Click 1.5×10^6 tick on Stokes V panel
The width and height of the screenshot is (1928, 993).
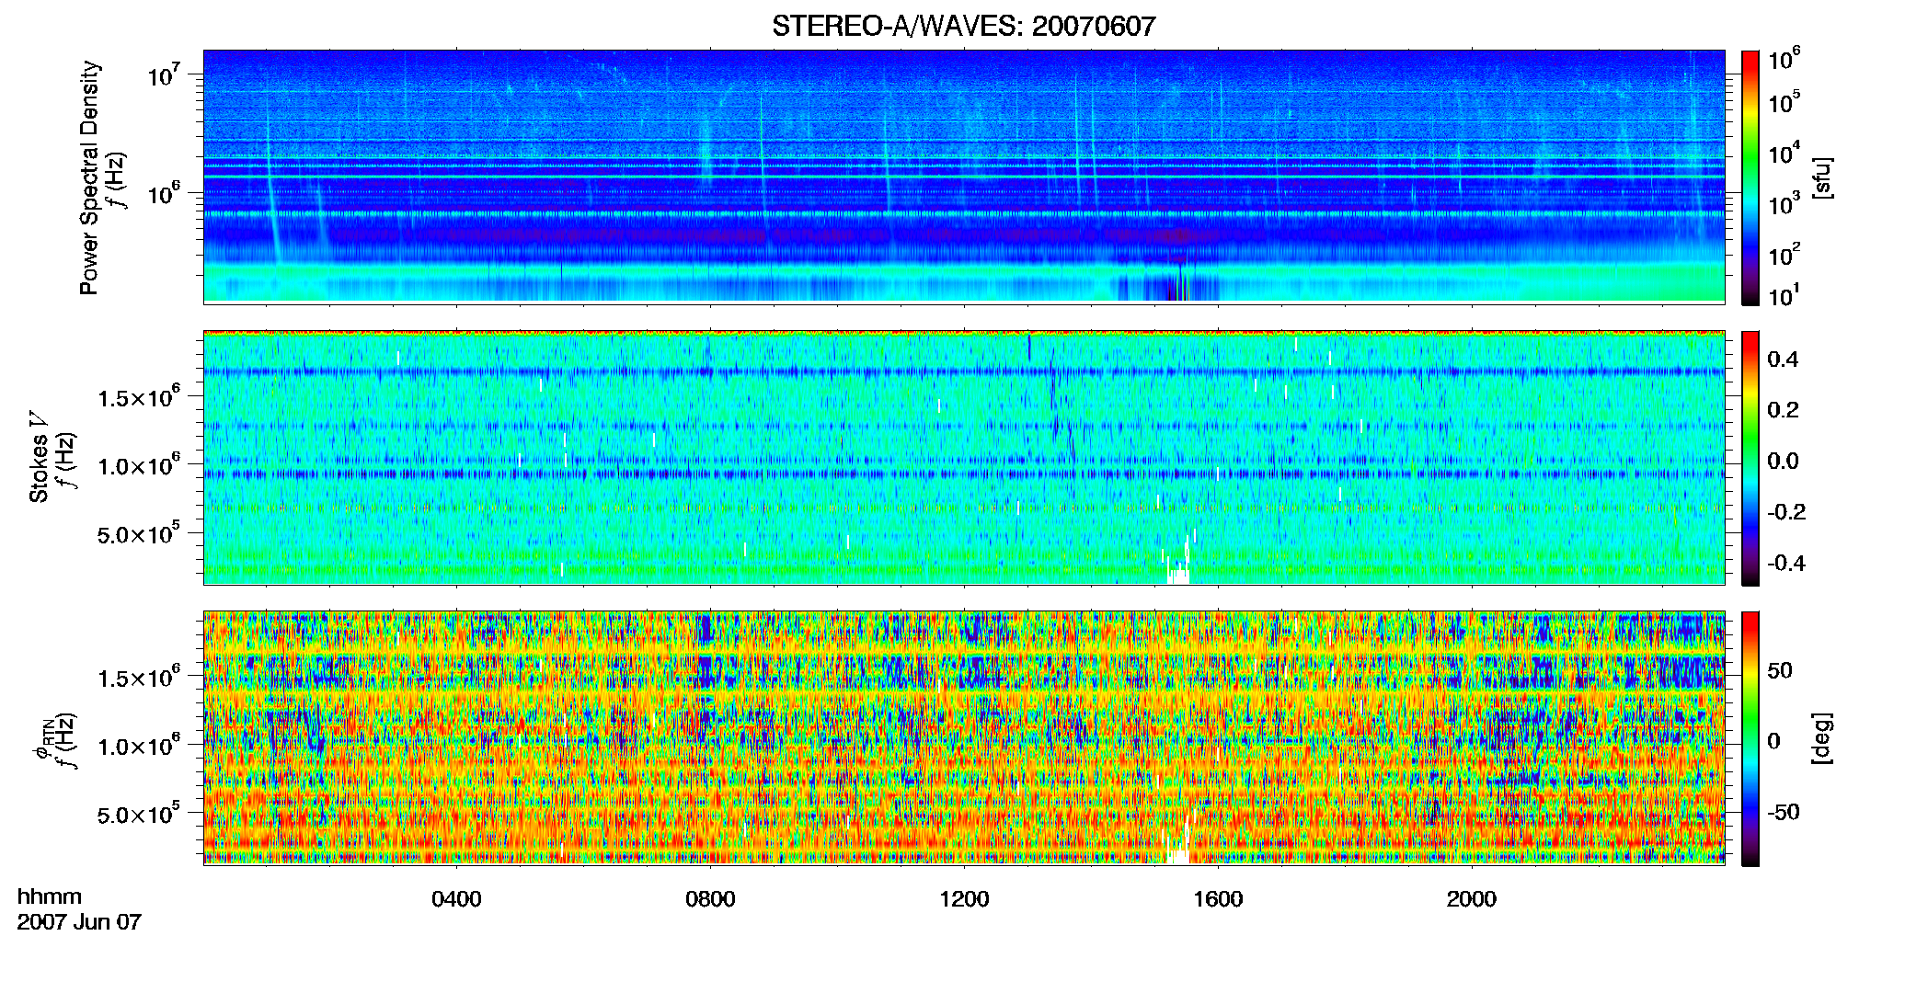139,397
